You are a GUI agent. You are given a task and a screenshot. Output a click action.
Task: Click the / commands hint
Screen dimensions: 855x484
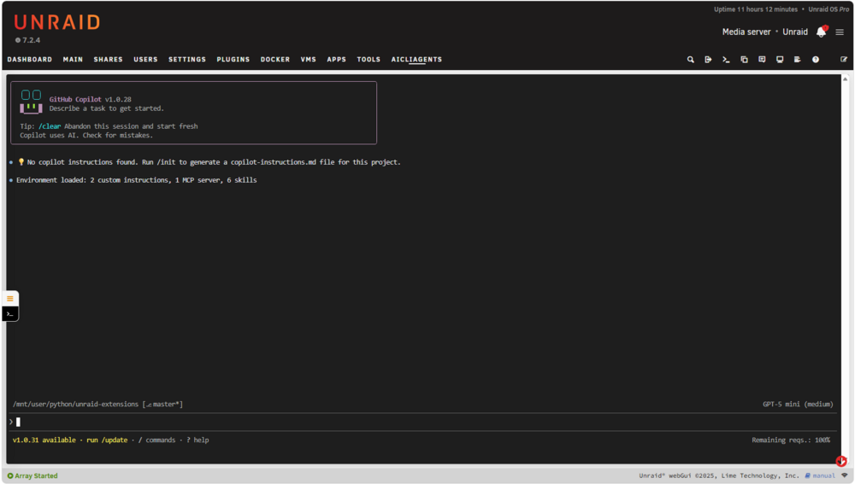156,440
